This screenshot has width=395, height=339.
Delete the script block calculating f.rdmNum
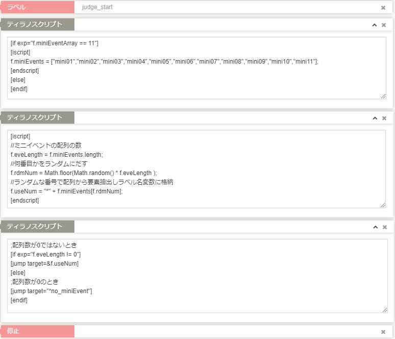tap(384, 118)
